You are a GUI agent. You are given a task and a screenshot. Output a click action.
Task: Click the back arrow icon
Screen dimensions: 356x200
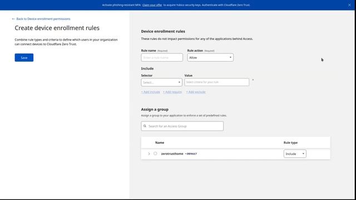point(13,19)
